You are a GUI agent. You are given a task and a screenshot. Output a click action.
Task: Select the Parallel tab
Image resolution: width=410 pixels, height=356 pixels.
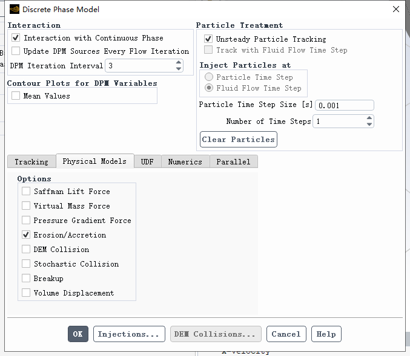click(x=234, y=161)
